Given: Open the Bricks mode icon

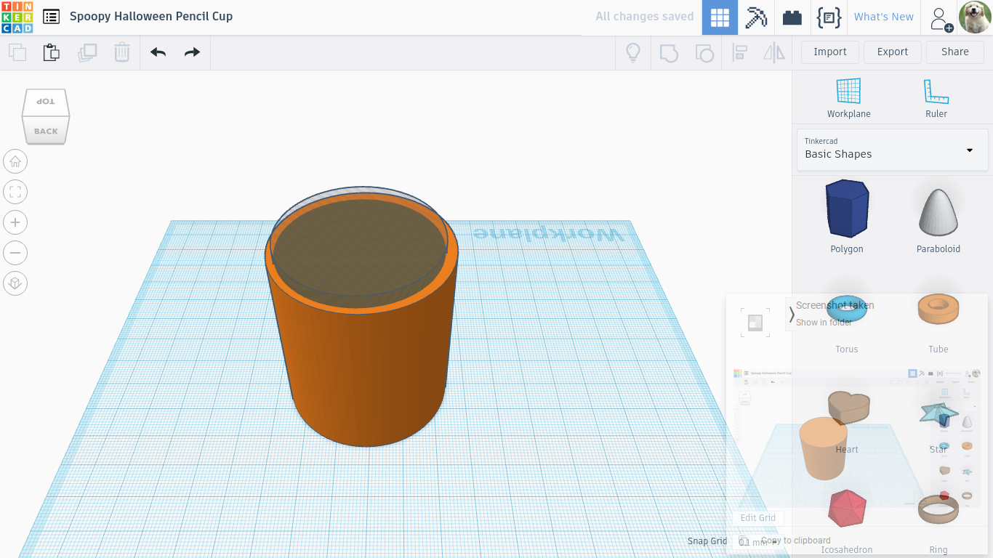Looking at the screenshot, I should [792, 17].
